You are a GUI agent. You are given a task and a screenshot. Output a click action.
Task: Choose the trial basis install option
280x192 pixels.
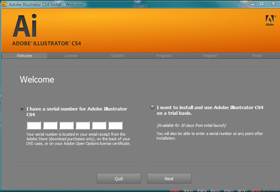tap(152, 107)
